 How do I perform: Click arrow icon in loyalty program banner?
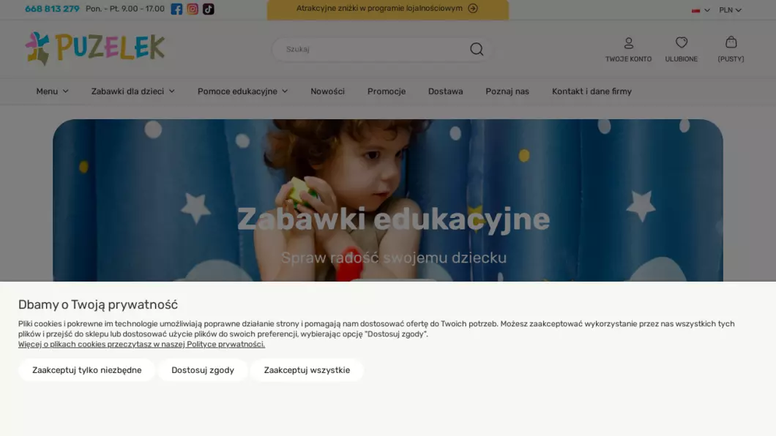click(473, 8)
